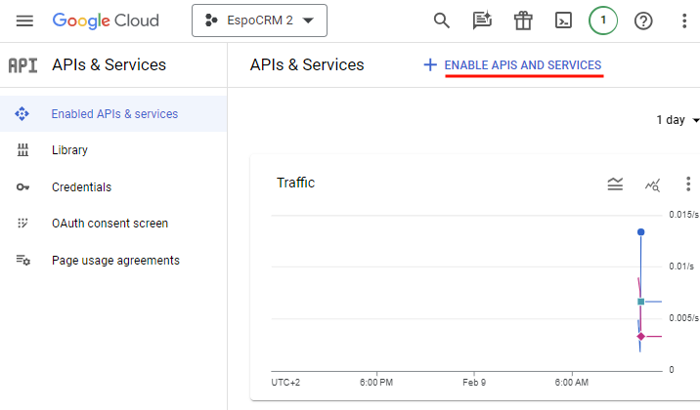Screen dimensions: 700x410
Task: Open the Gemini AI chat icon
Action: pos(482,20)
